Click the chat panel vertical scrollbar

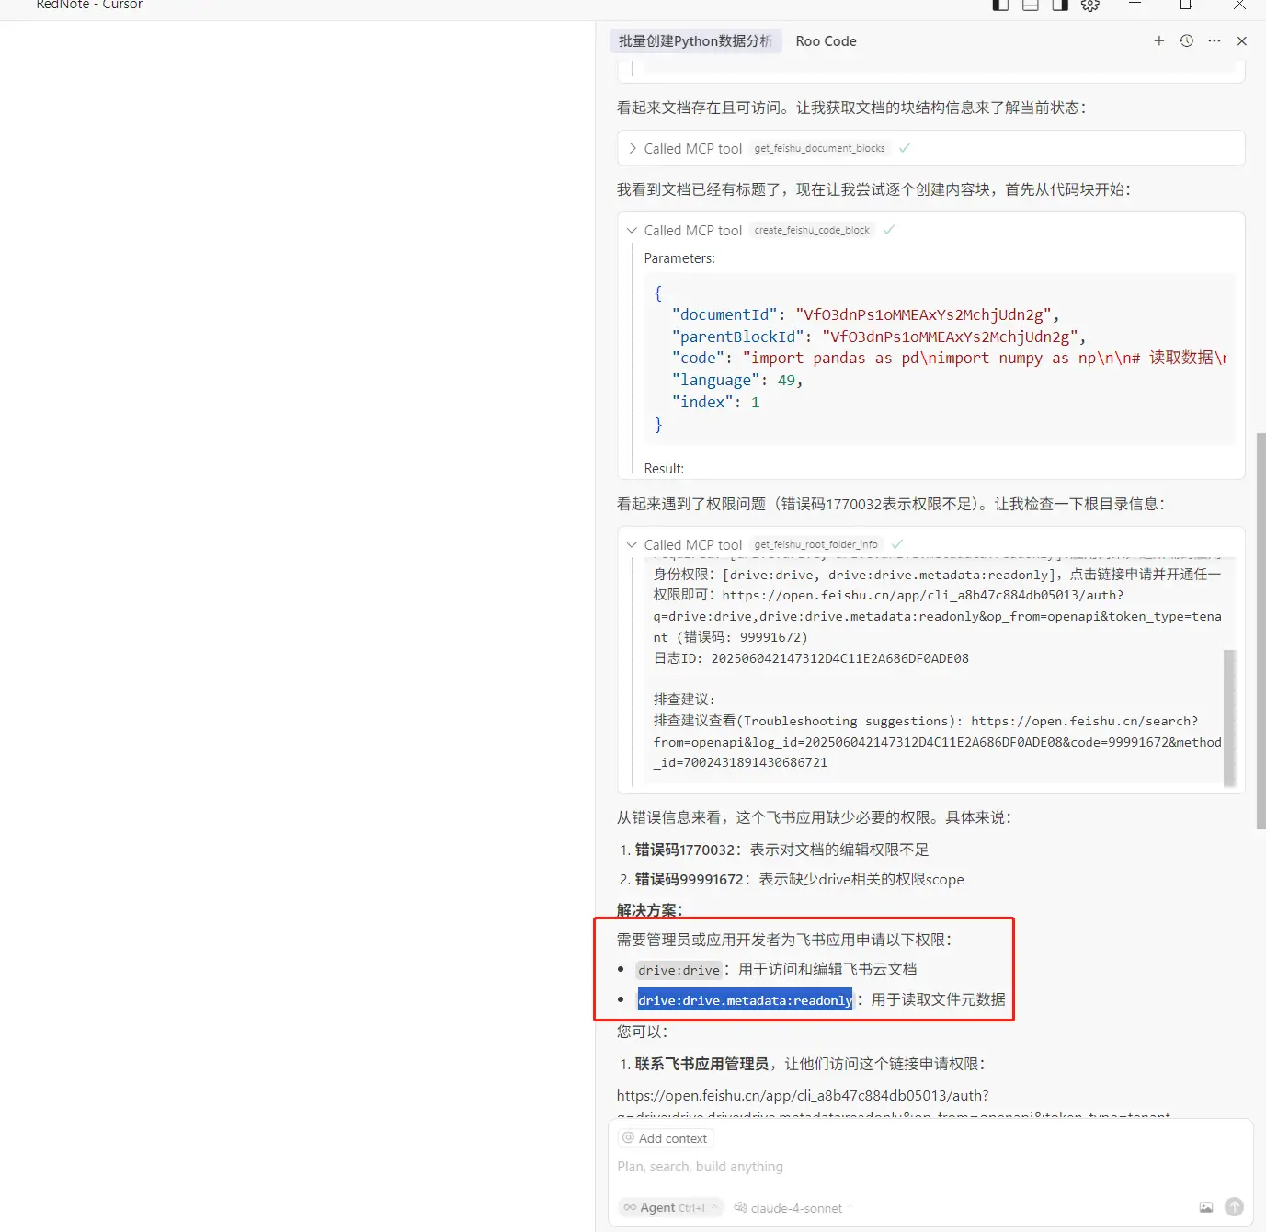[1260, 630]
